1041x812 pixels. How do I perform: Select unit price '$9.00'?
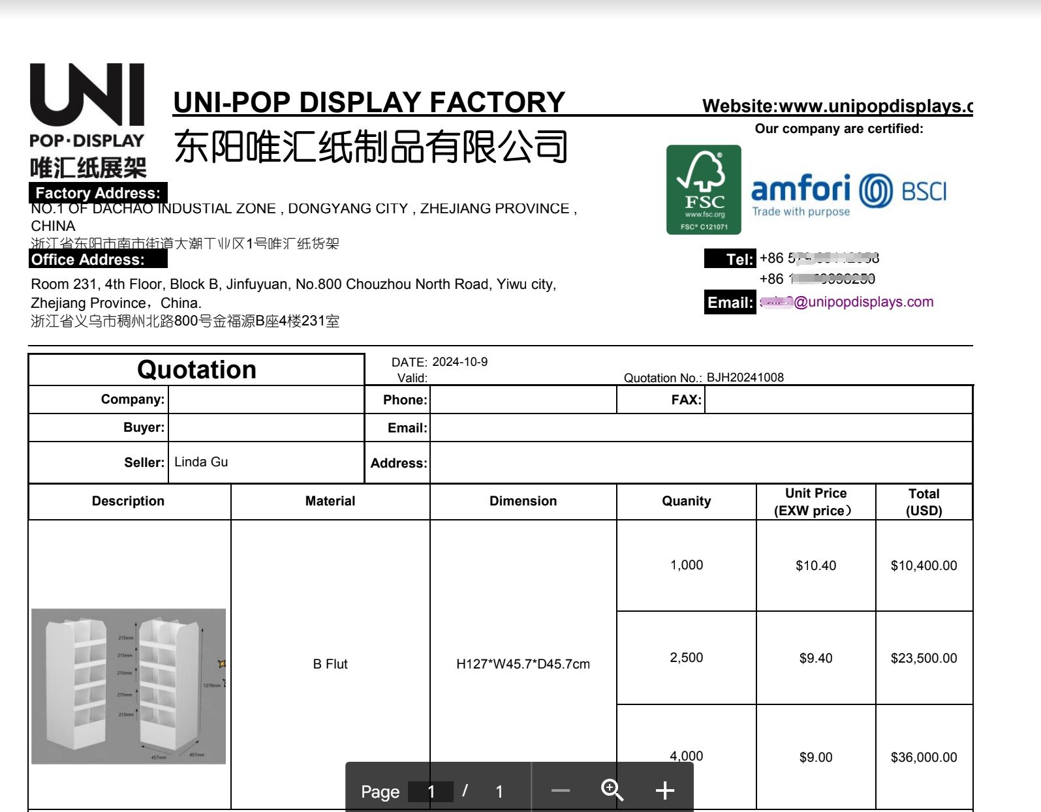pos(816,757)
